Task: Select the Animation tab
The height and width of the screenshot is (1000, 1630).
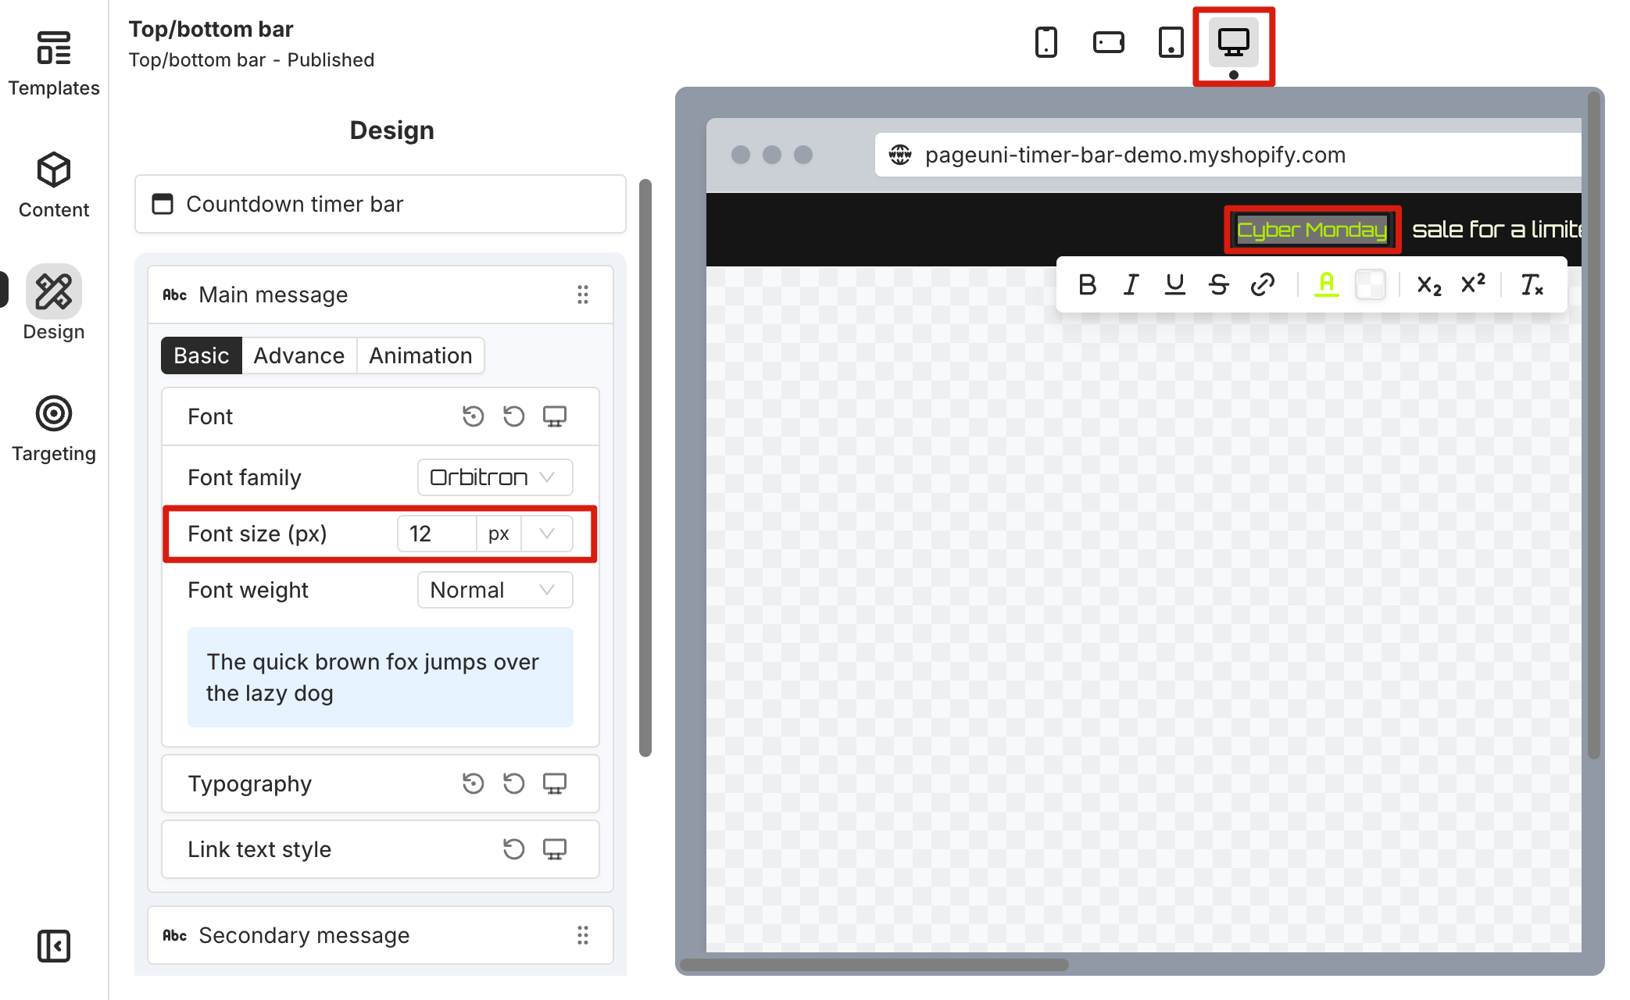Action: [x=420, y=355]
